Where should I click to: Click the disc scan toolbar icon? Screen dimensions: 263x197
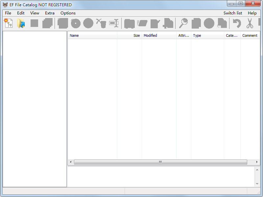75,23
